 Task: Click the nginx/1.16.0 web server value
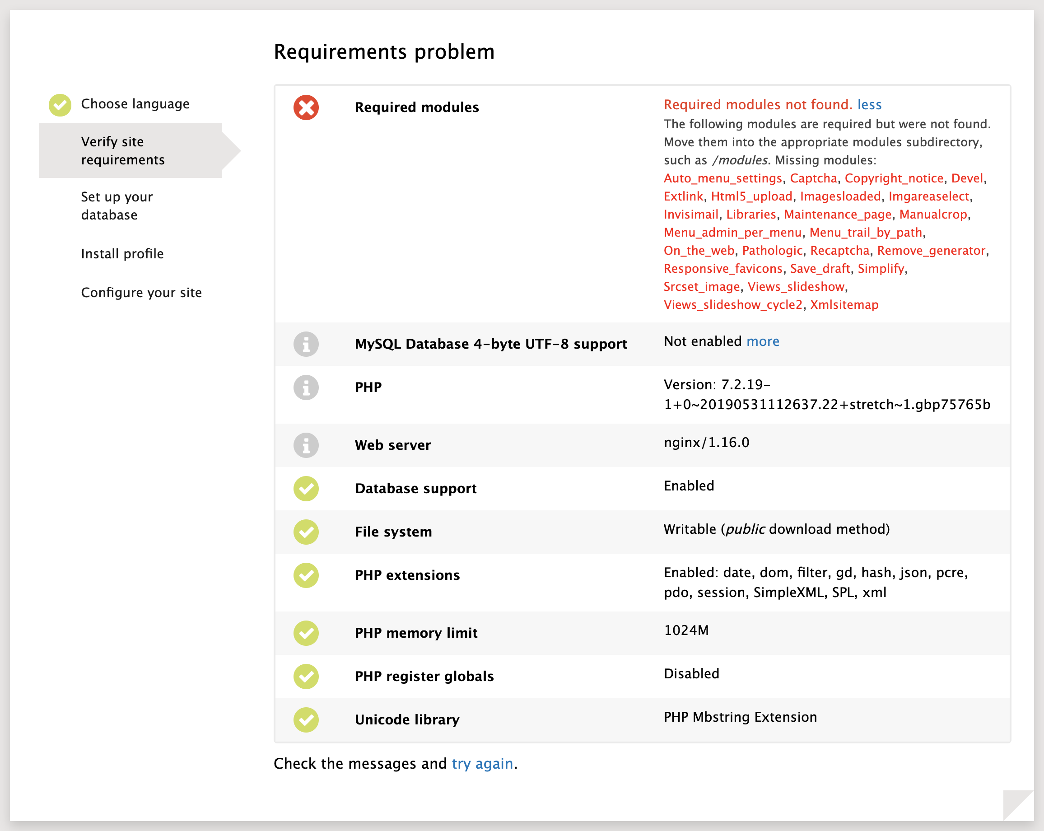click(707, 443)
